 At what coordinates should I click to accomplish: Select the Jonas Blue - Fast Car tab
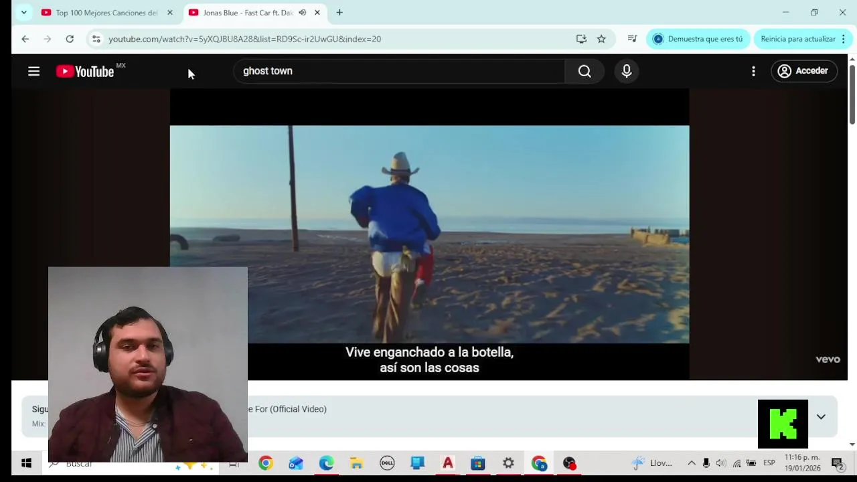pyautogui.click(x=248, y=13)
